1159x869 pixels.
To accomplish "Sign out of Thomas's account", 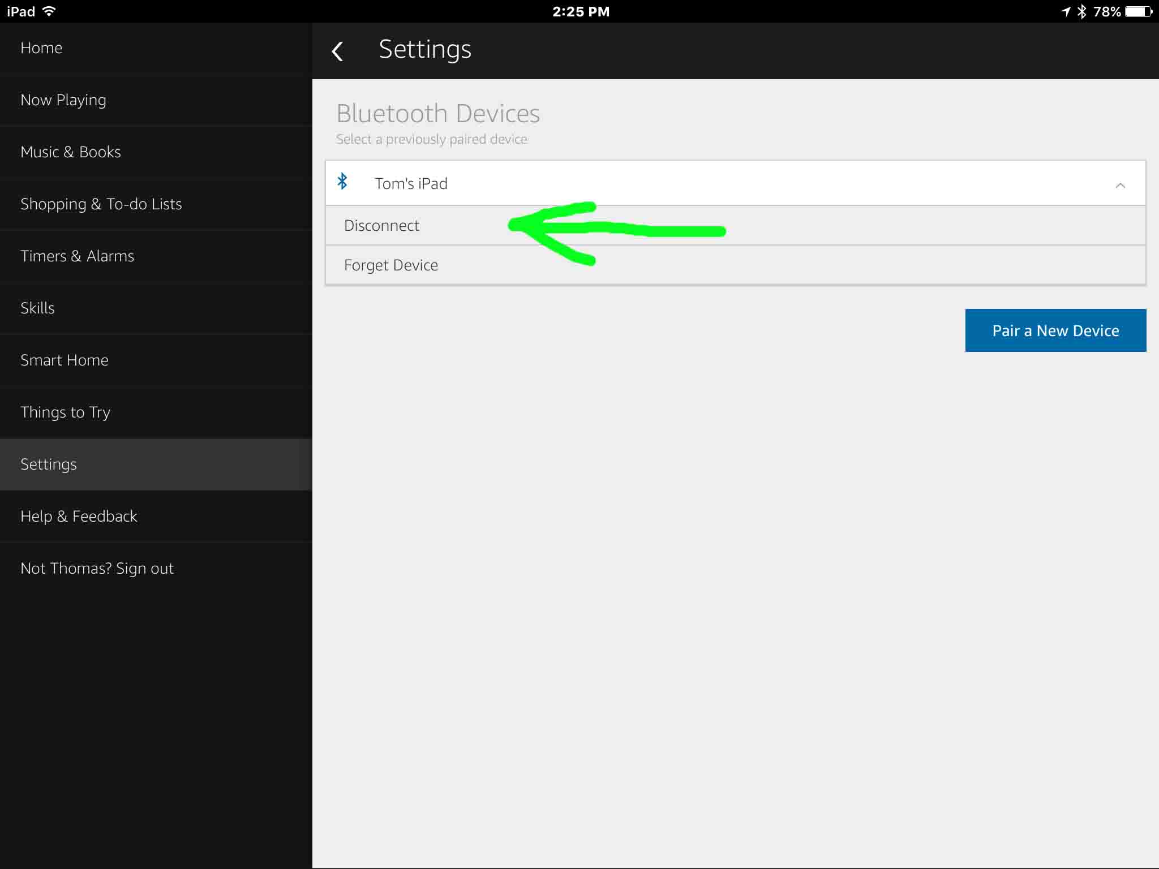I will pyautogui.click(x=97, y=568).
